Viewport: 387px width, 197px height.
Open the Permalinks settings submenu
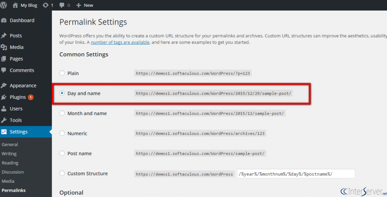(14, 190)
